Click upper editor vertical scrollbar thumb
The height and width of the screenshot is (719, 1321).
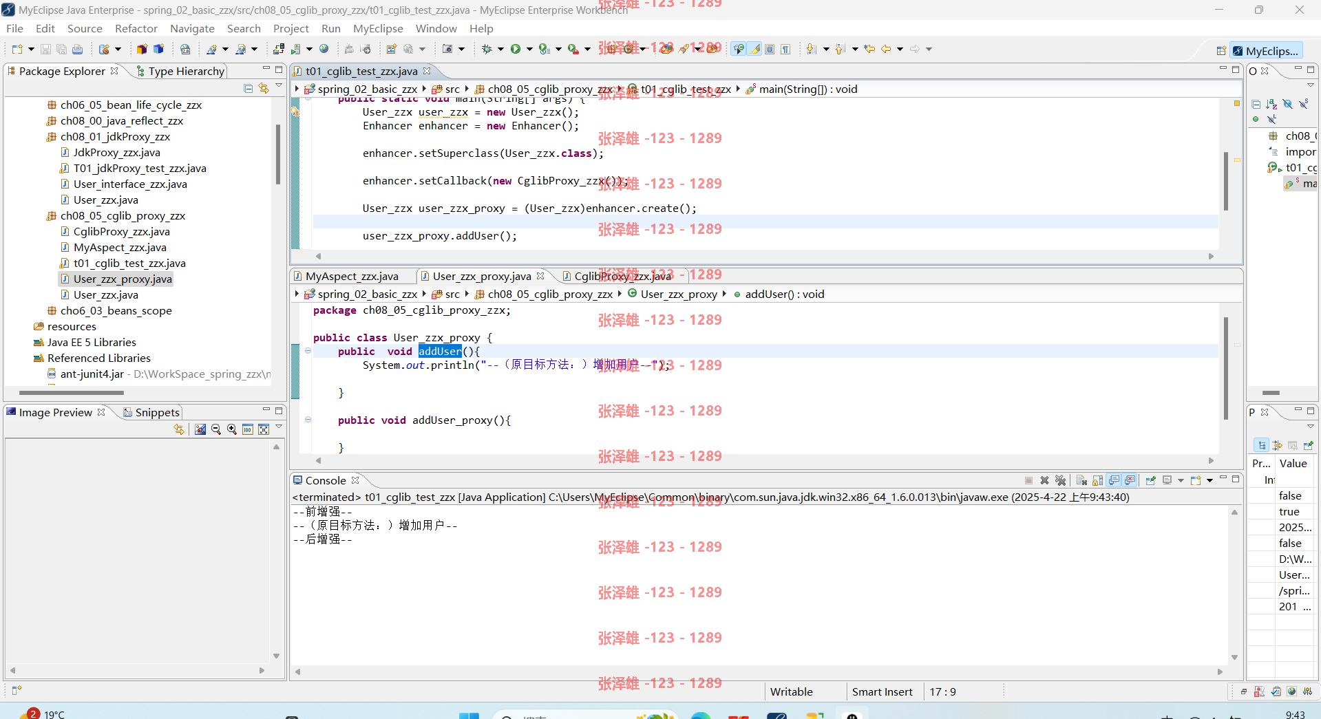click(x=1226, y=181)
